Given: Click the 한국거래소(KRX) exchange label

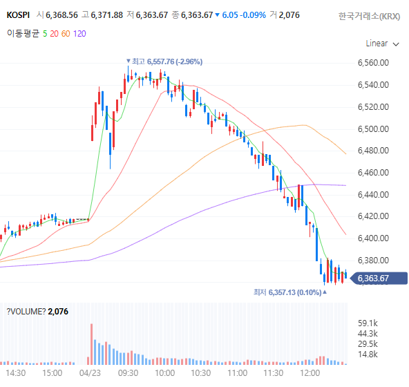Looking at the screenshot, I should (369, 16).
